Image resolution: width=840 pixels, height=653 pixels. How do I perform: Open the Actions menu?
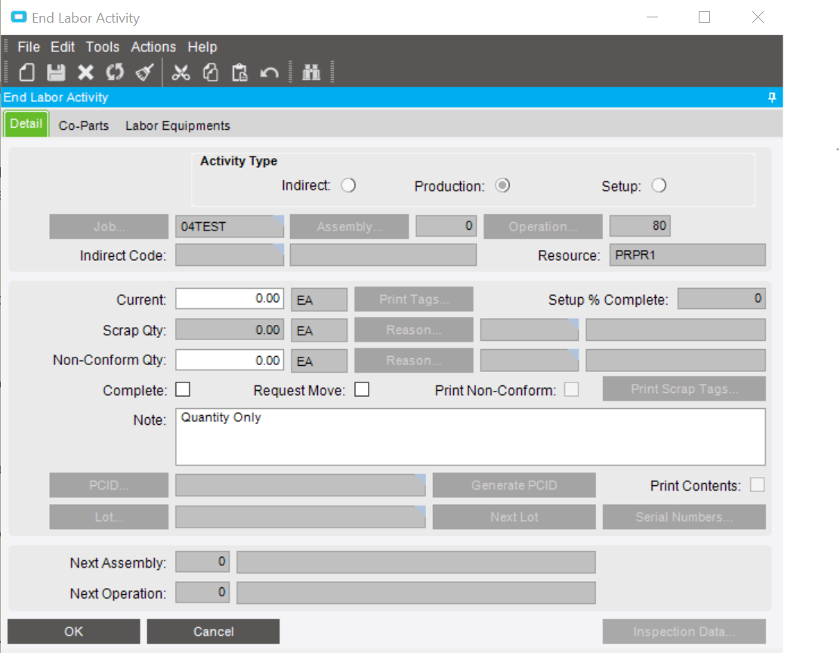tap(153, 47)
